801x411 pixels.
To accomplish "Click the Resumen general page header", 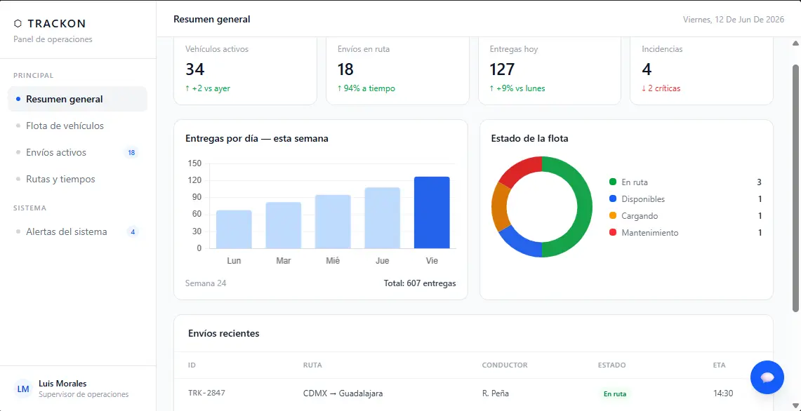I will [x=212, y=20].
